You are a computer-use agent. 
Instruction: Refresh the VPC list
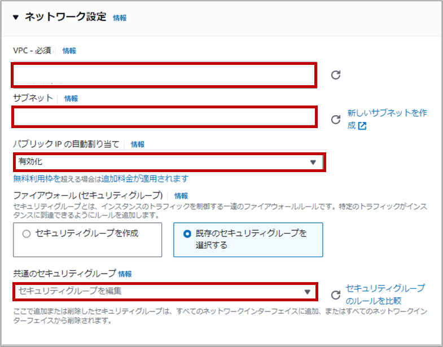(x=336, y=75)
